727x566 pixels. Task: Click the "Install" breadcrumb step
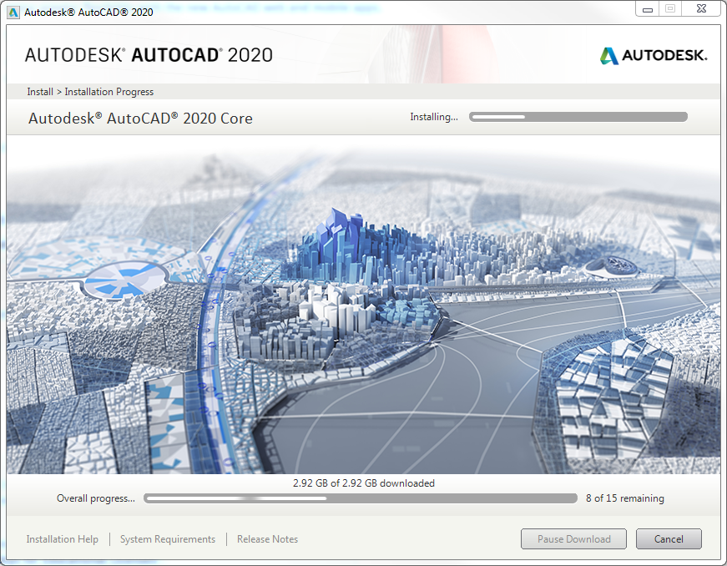(39, 92)
